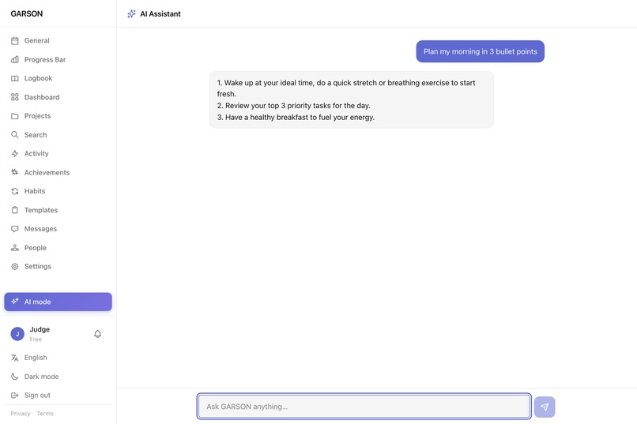The image size is (637, 424).
Task: Click the Progress Bar chart icon
Action: tap(15, 60)
